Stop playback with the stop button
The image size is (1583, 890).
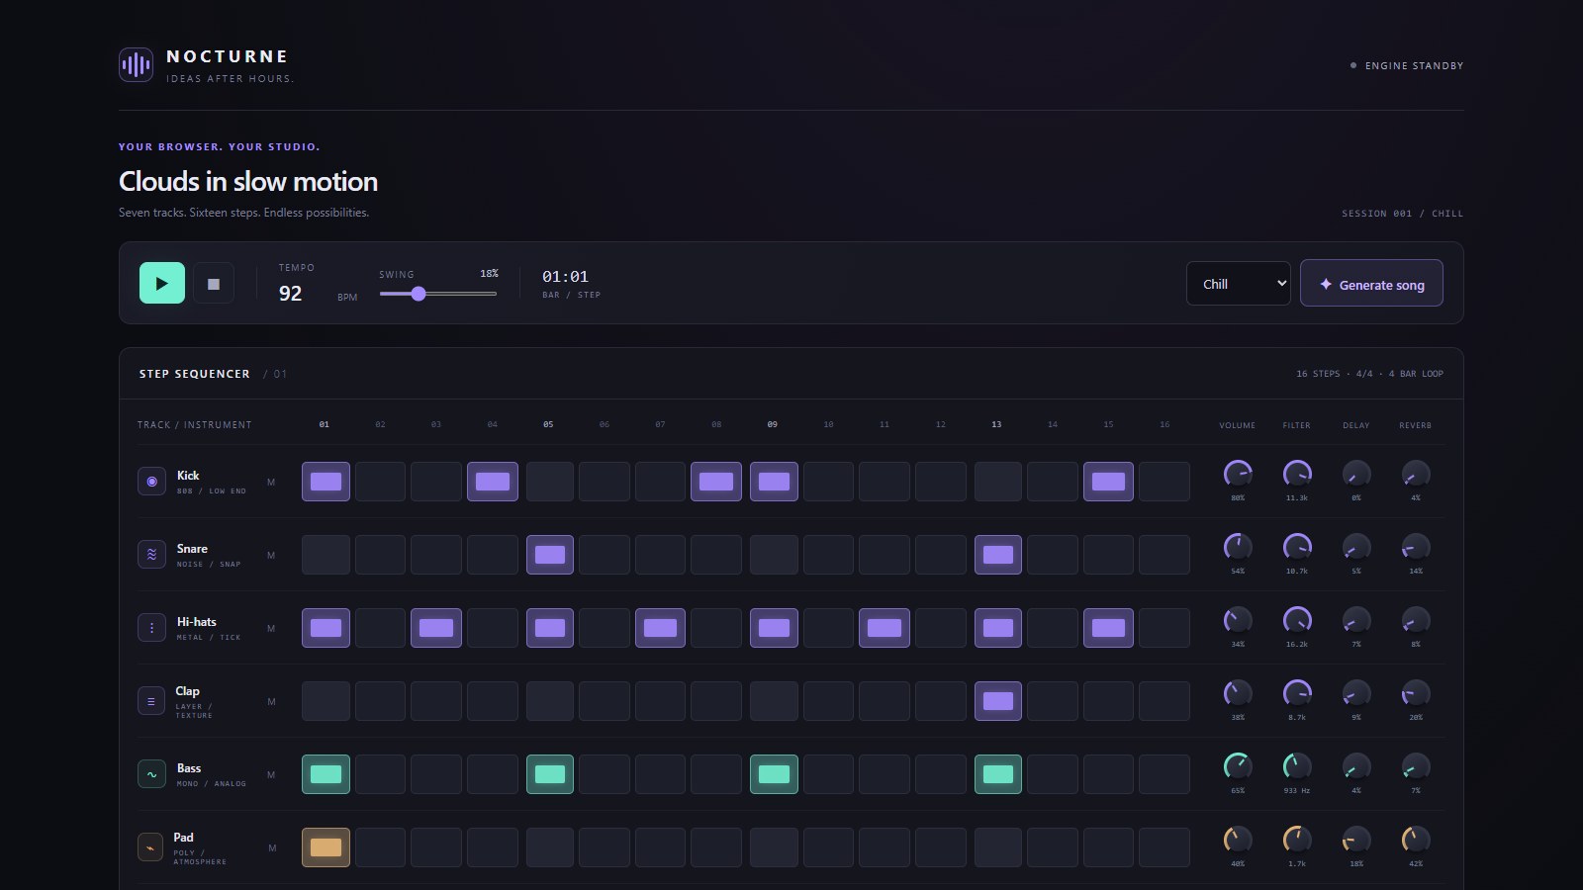pos(214,284)
